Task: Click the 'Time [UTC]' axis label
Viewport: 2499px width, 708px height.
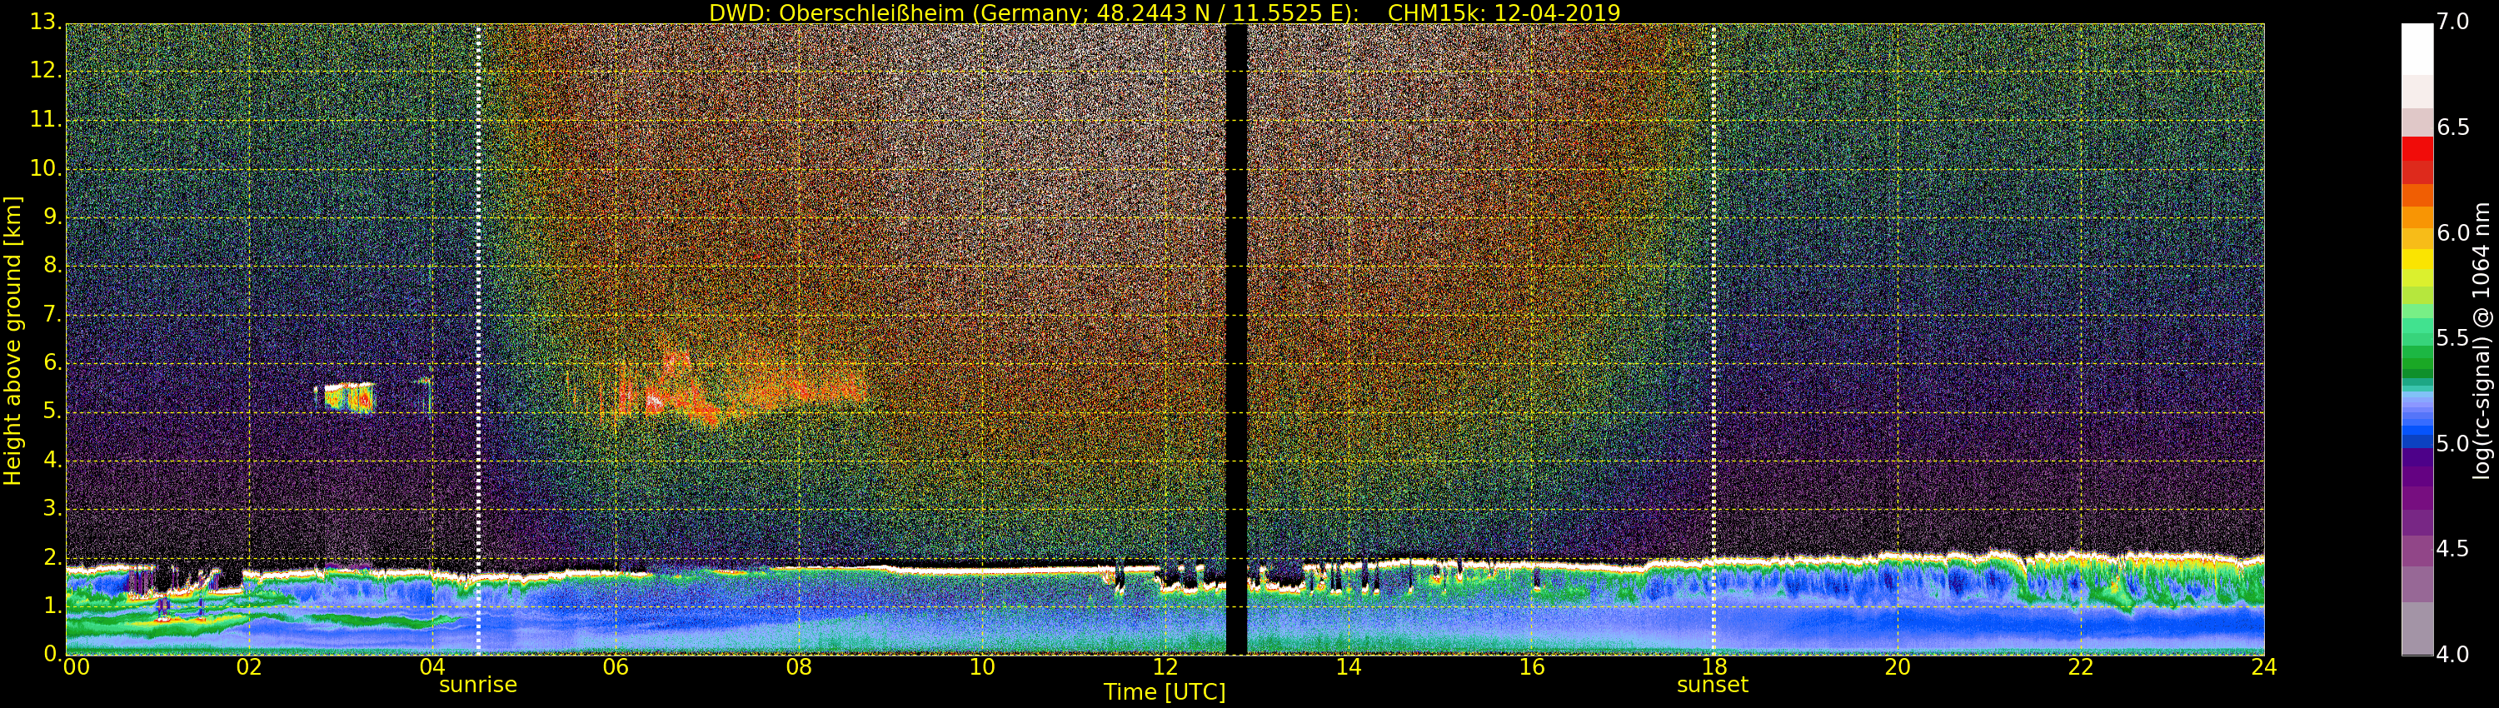Action: pos(1165,692)
